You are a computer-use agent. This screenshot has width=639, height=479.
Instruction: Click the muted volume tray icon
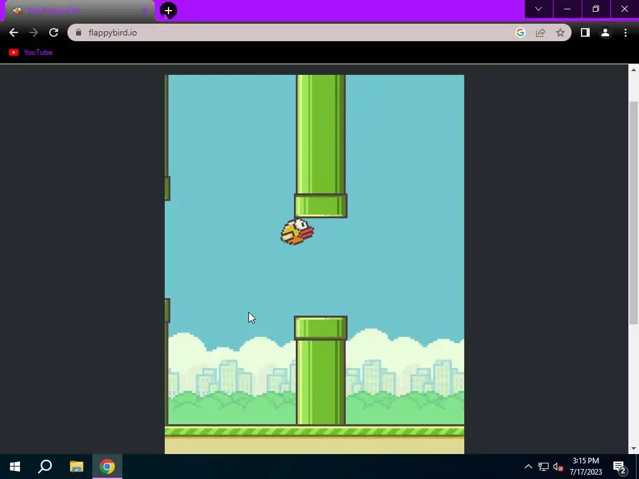559,467
